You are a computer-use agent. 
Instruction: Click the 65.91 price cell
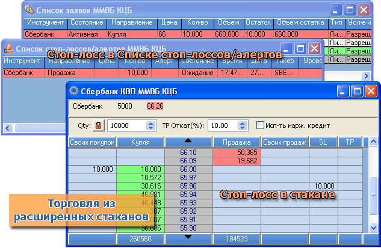coord(188,220)
